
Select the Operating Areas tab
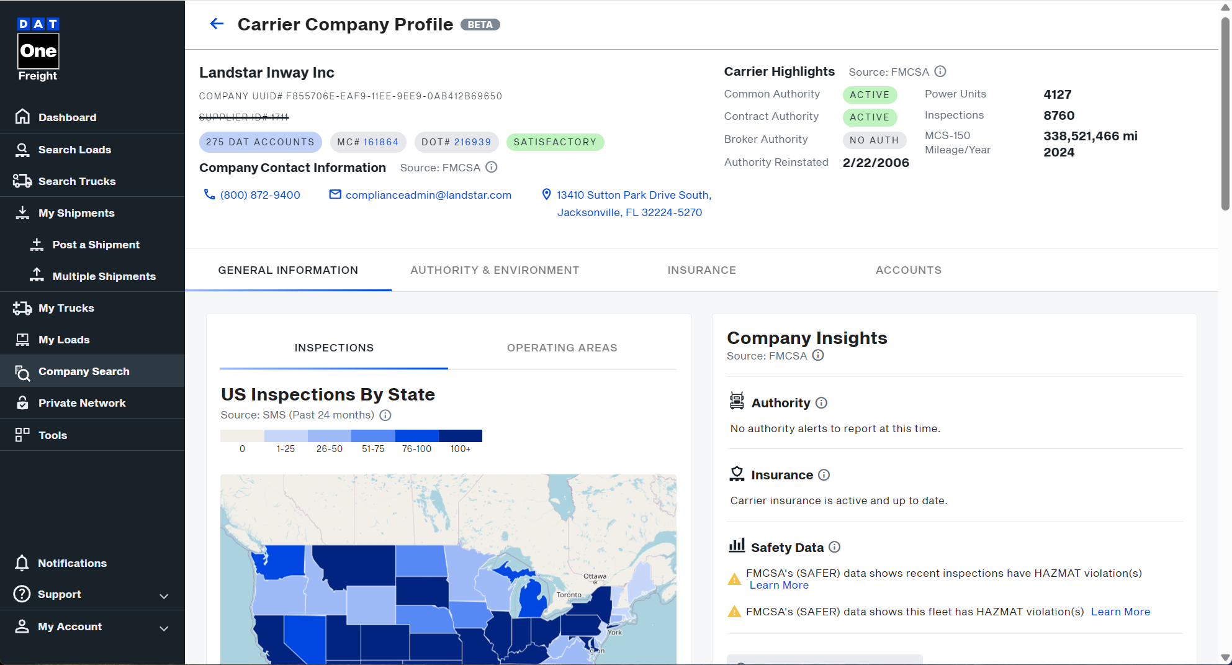click(x=562, y=348)
